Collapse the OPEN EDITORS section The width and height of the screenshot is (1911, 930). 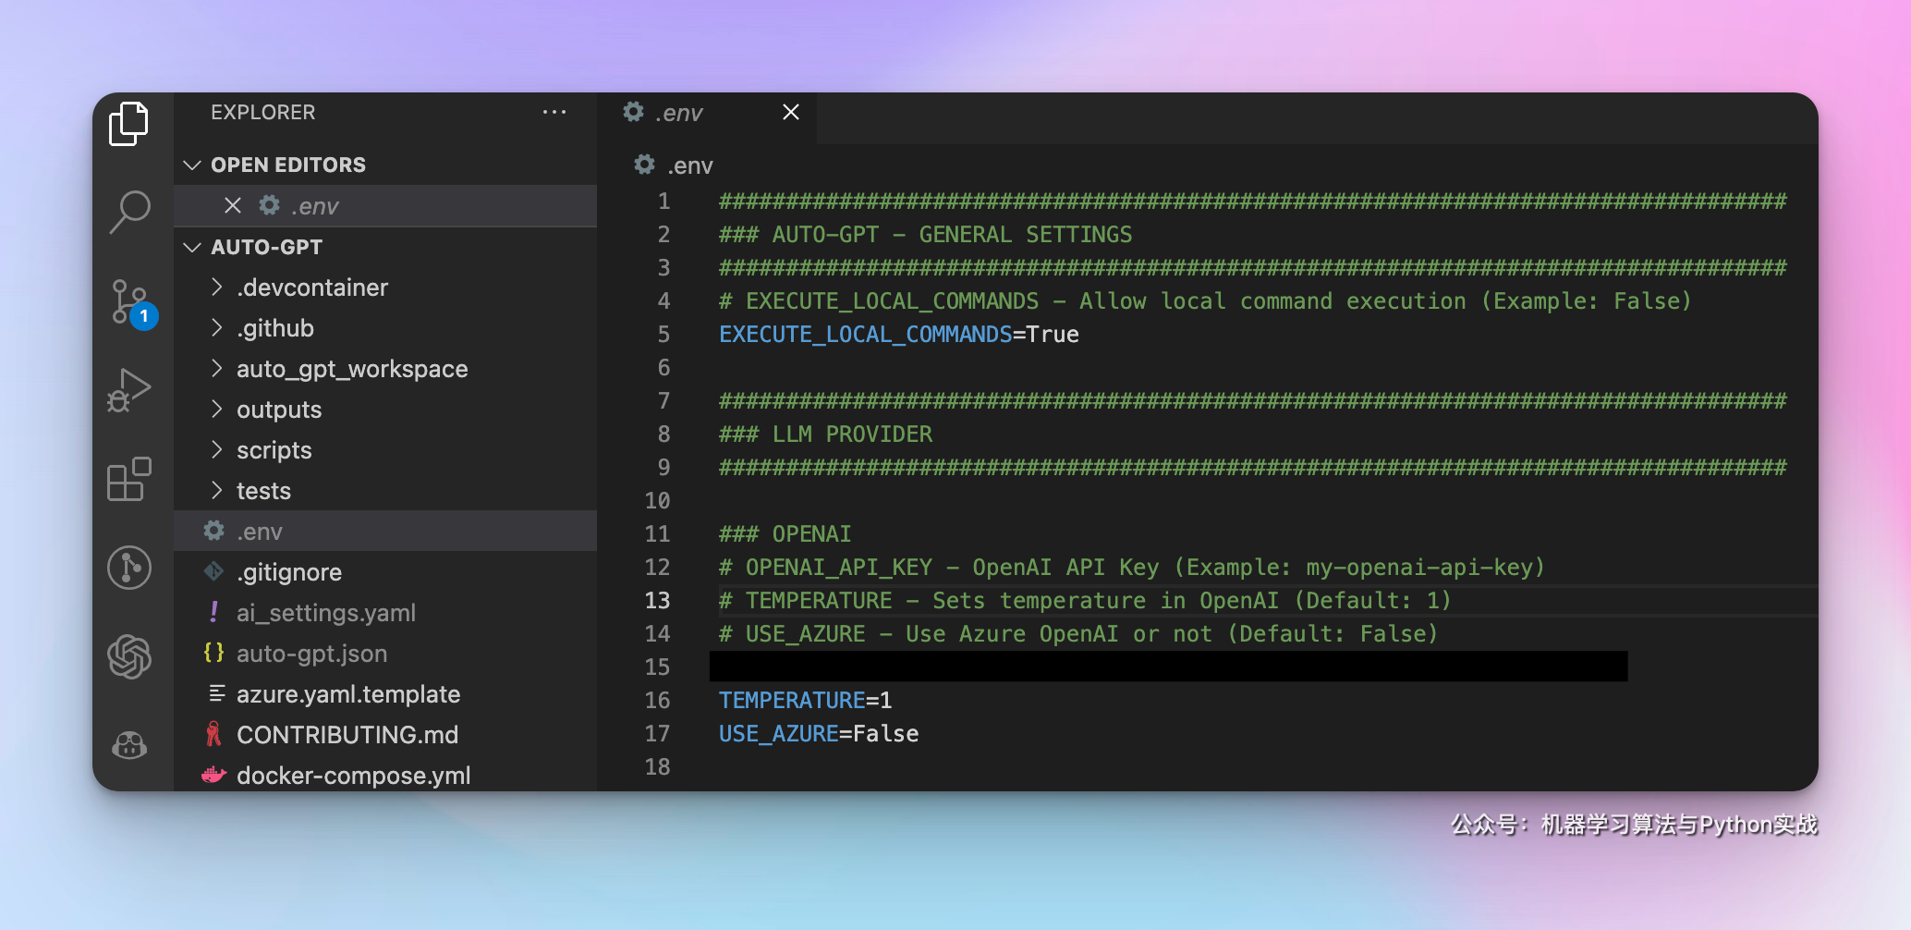(x=192, y=165)
